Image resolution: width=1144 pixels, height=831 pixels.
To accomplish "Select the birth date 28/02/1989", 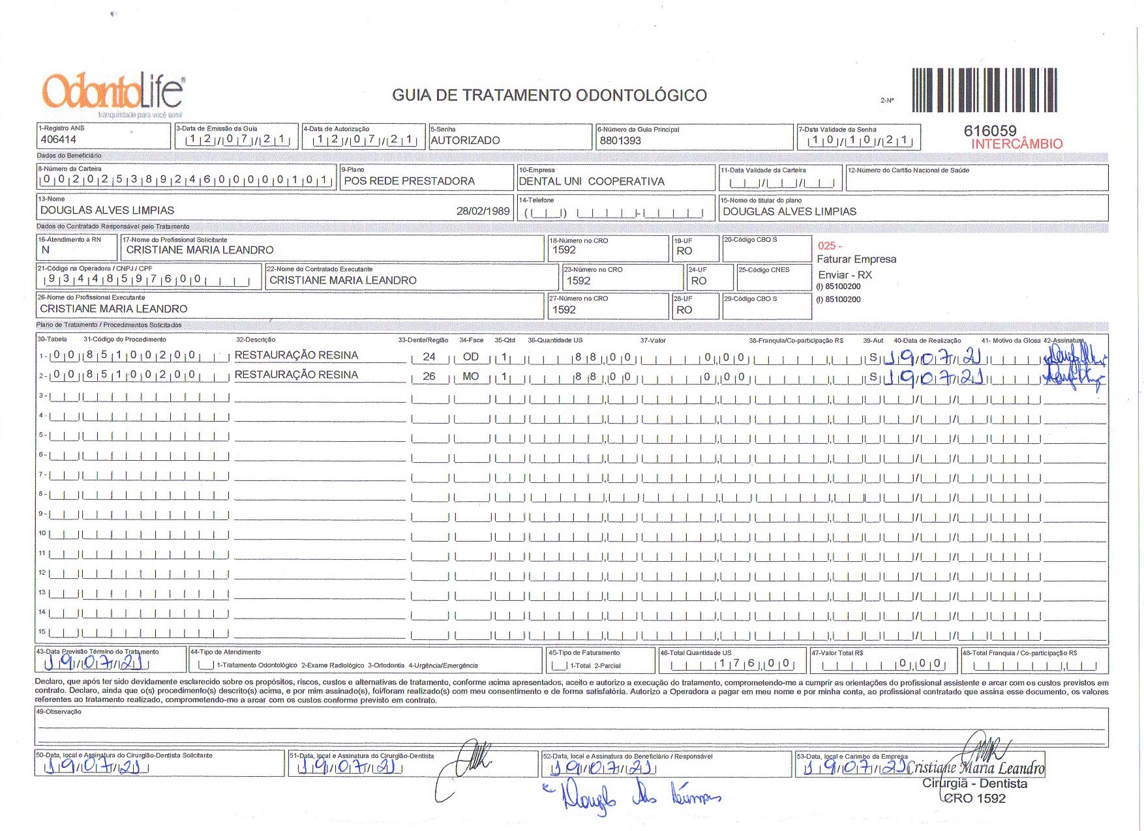I will point(483,211).
